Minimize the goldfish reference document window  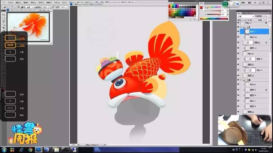[x=40, y=10]
